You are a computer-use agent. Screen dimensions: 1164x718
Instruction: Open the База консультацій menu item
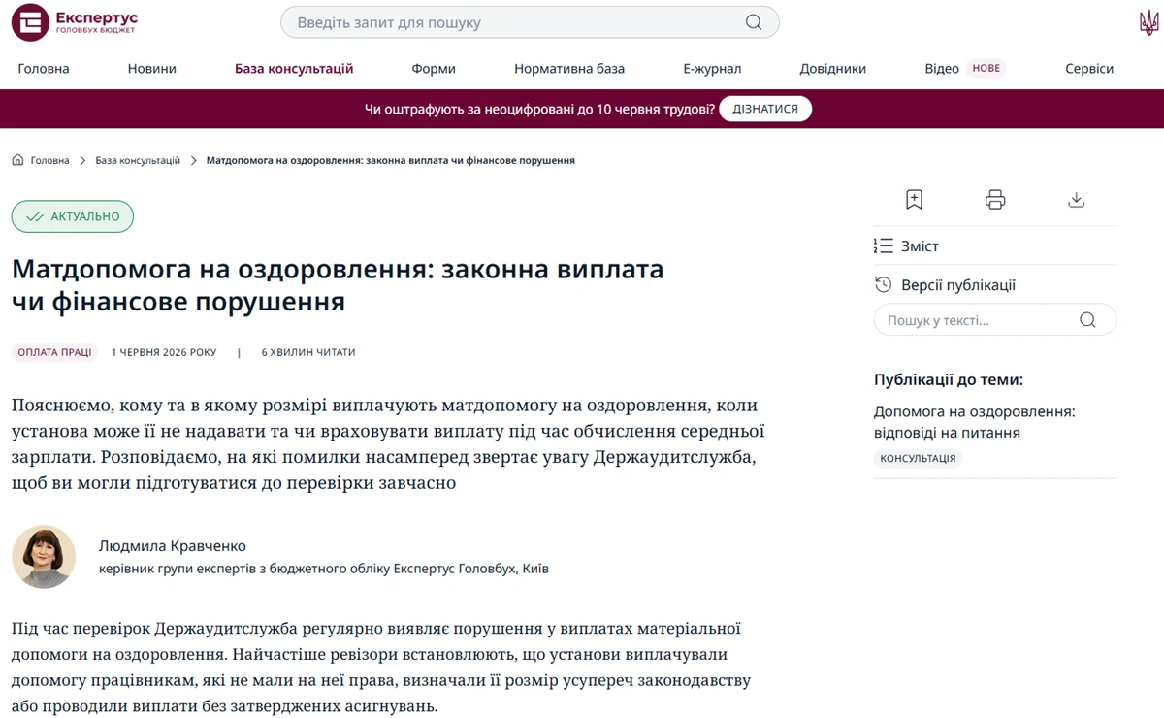(294, 69)
